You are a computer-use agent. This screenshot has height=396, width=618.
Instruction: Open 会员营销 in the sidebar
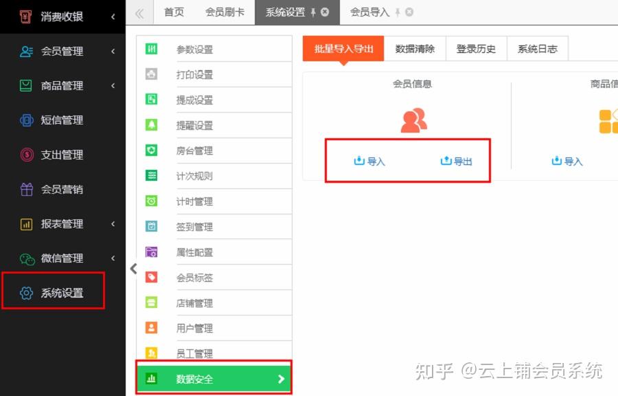(62, 189)
